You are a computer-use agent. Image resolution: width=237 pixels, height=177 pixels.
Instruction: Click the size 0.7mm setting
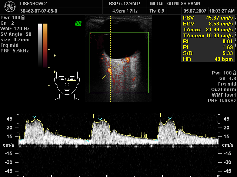pos(15,40)
